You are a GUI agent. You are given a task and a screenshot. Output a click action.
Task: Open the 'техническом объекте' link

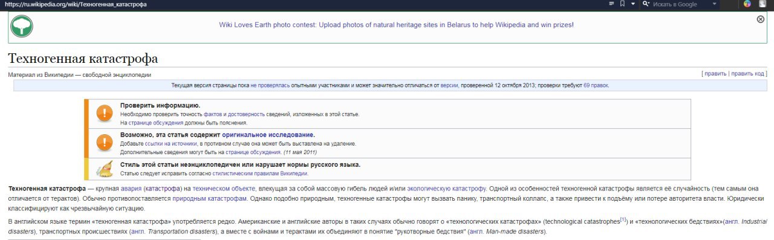224,189
